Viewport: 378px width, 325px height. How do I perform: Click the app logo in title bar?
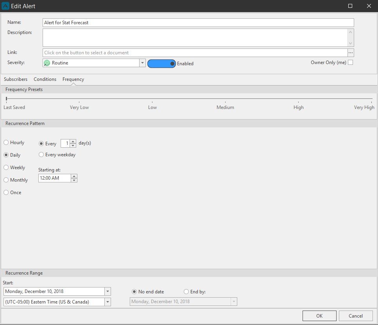[x=5, y=6]
